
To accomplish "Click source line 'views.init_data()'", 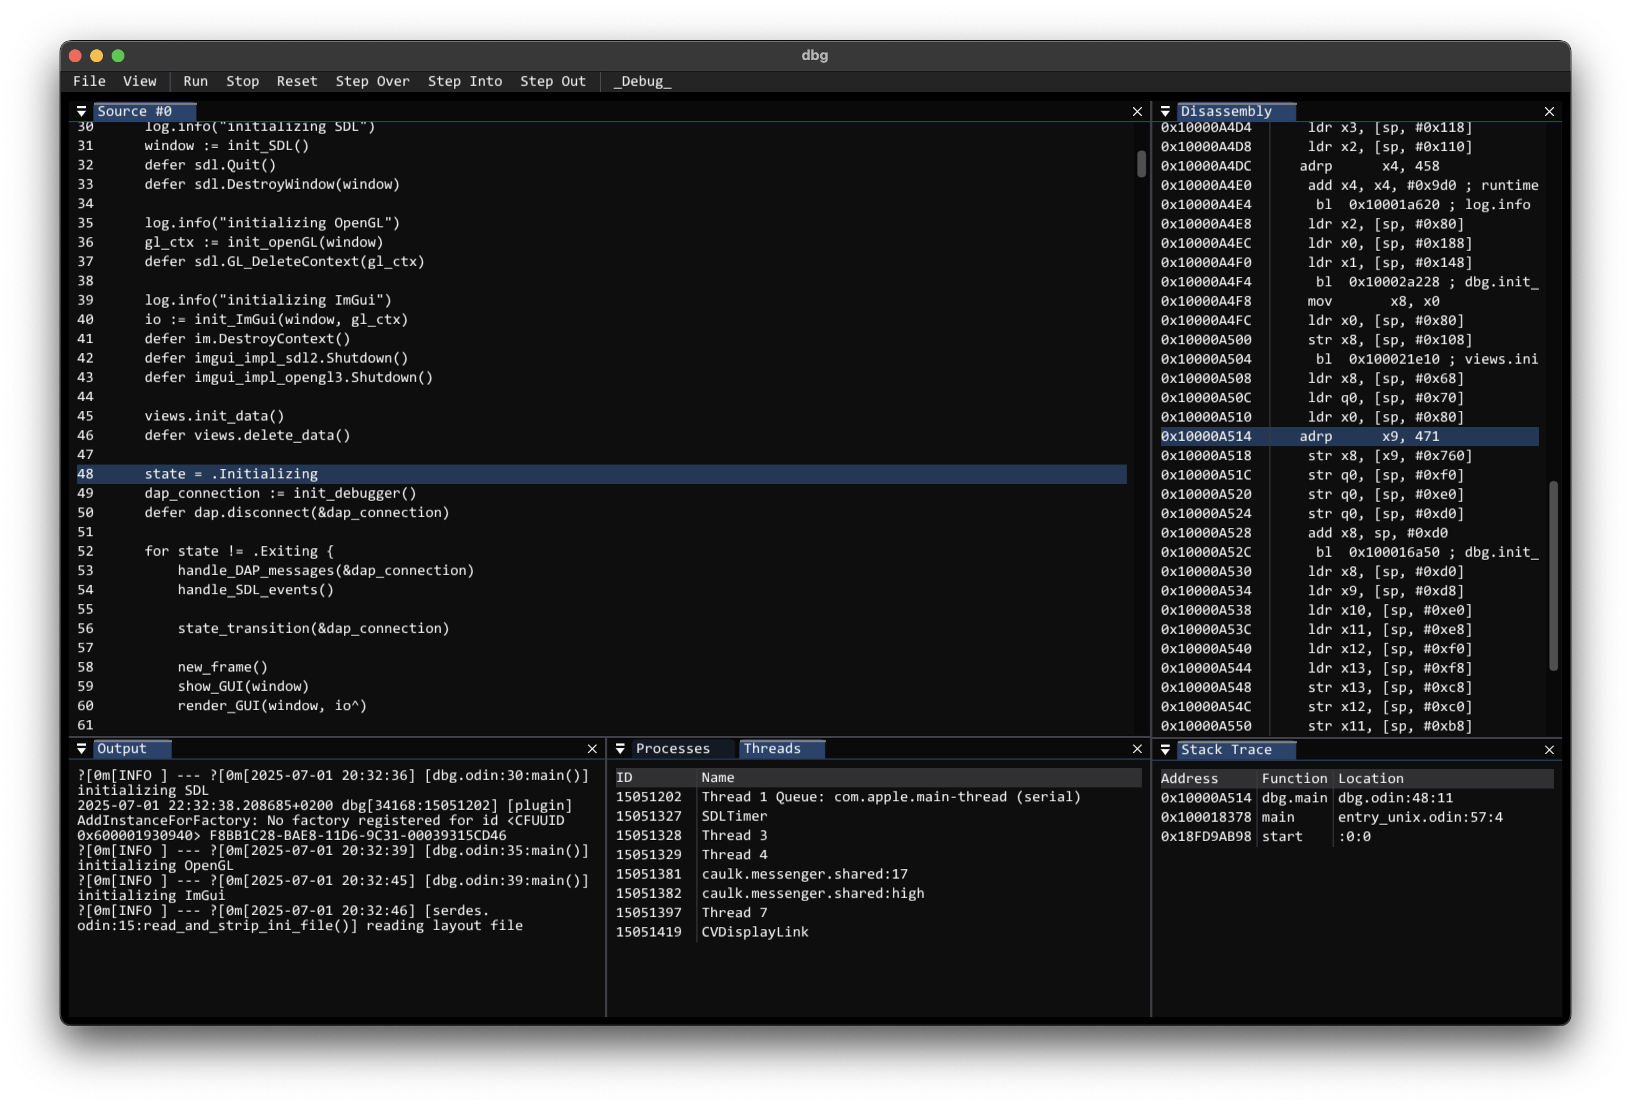I will (x=214, y=416).
